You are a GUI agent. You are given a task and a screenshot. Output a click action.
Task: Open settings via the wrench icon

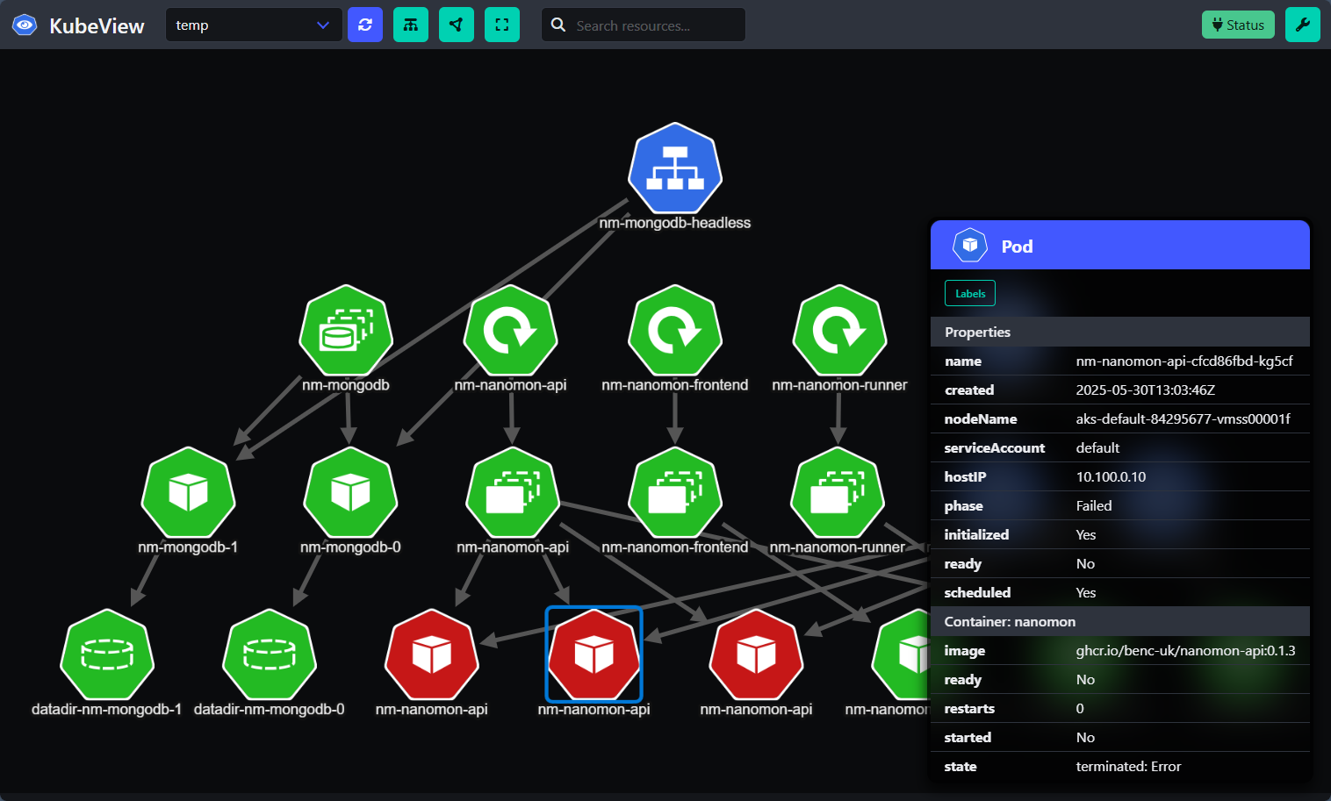coord(1302,25)
